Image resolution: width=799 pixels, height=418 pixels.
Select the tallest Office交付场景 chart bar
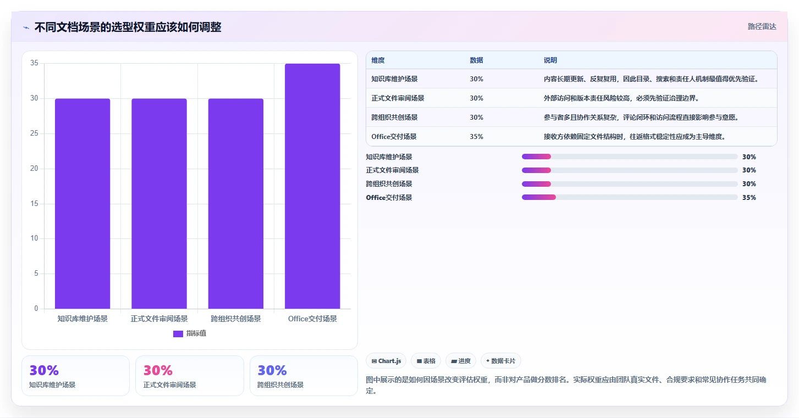[312, 186]
